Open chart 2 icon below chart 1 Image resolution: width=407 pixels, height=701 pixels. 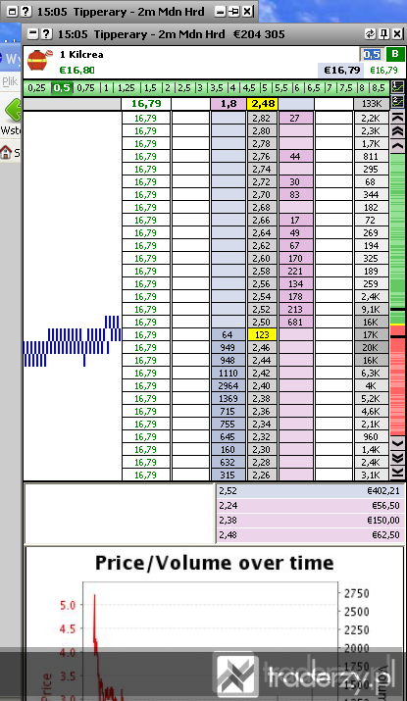coord(397,102)
